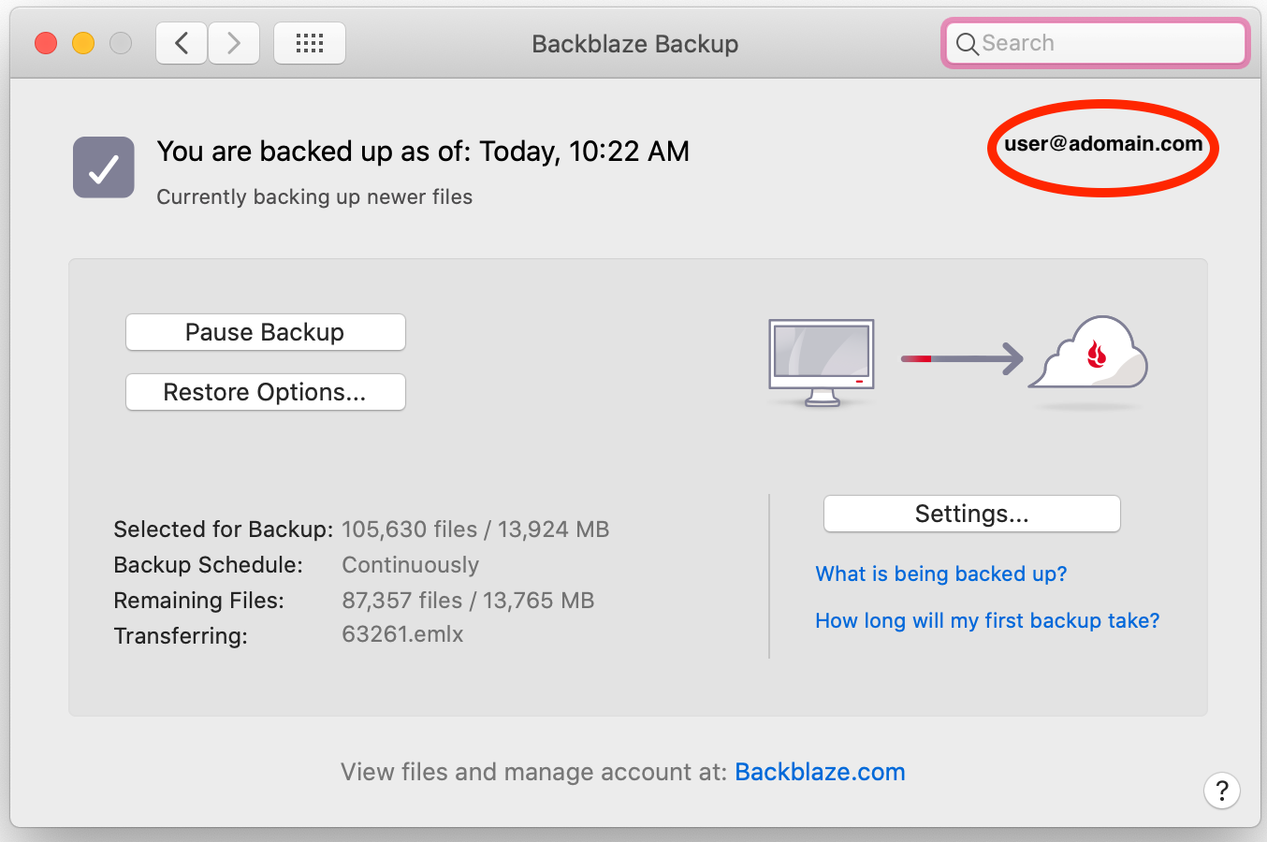Click the 'Selected for Backup:' label
Screen dimensions: 1267x842
pyautogui.click(x=223, y=530)
